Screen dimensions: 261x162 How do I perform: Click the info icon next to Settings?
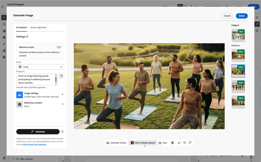(x=27, y=37)
